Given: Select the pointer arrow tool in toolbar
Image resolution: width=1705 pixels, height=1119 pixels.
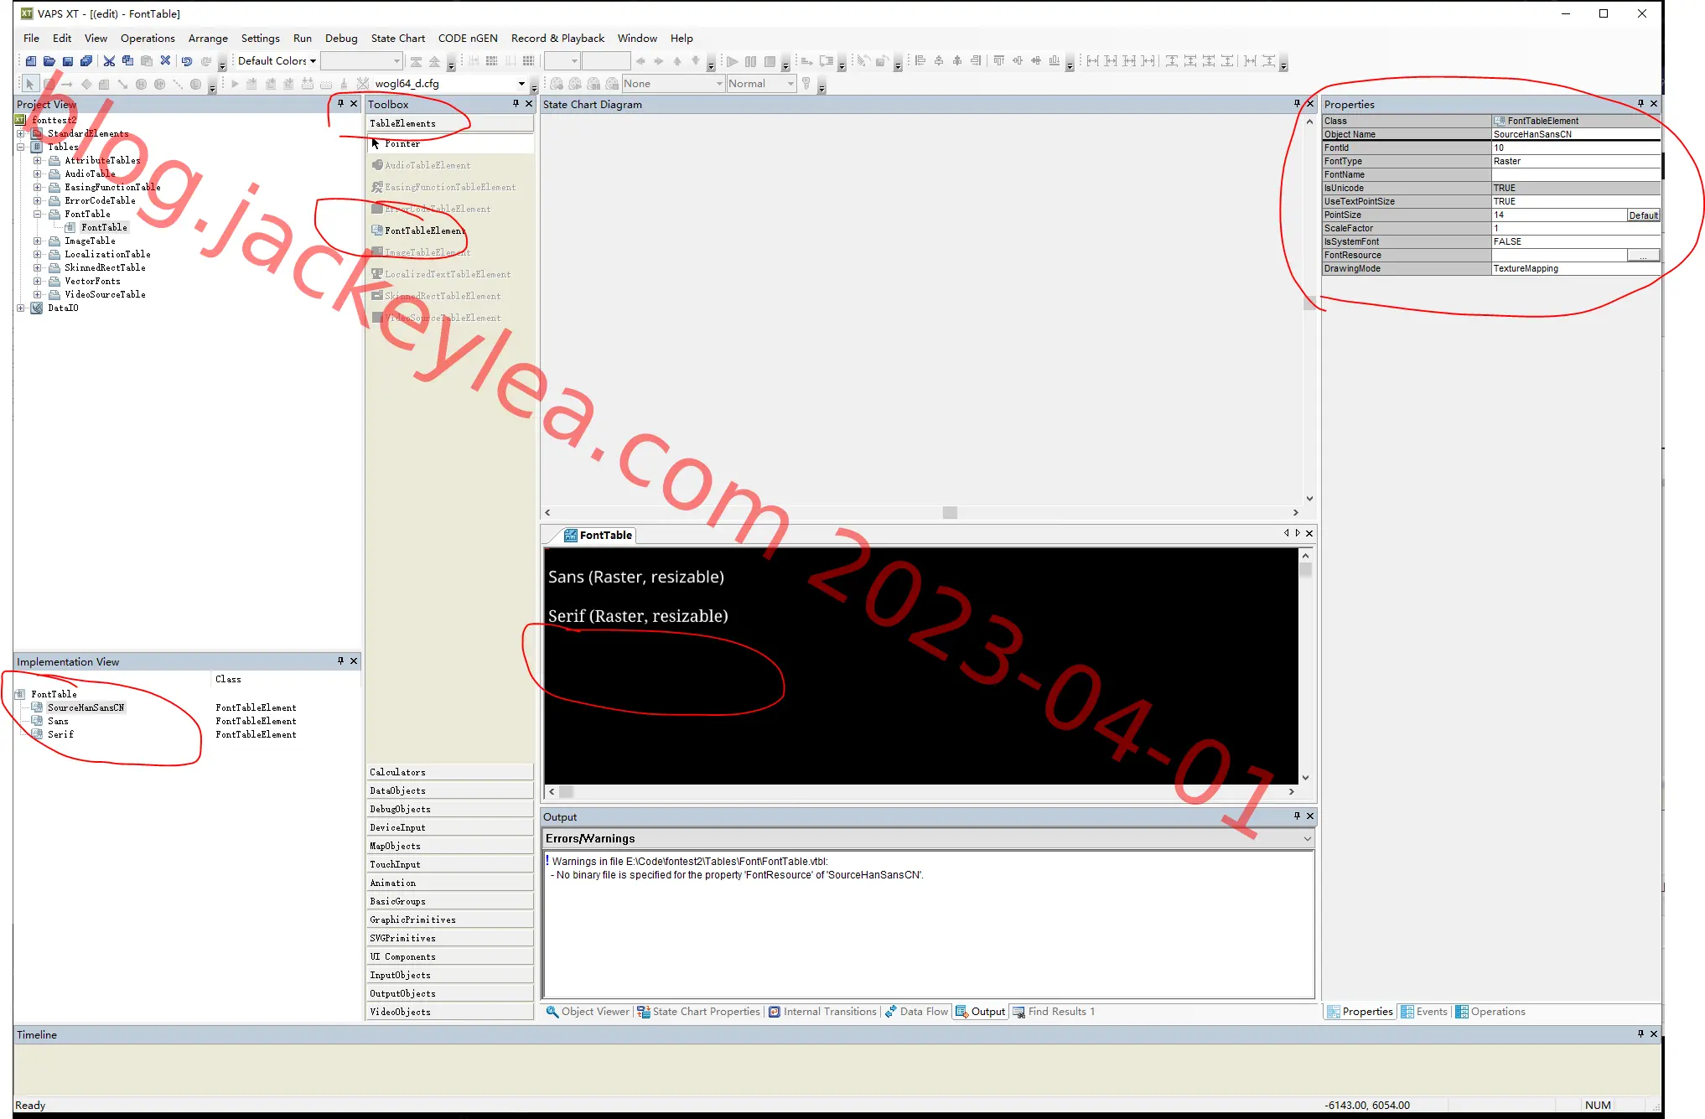Looking at the screenshot, I should click(30, 84).
